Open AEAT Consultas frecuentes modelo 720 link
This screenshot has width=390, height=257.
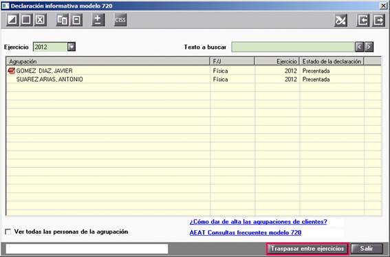tap(246, 233)
